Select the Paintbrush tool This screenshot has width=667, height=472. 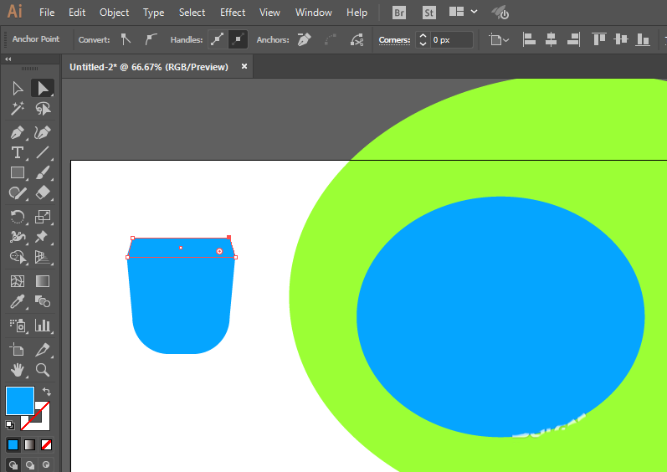(43, 172)
